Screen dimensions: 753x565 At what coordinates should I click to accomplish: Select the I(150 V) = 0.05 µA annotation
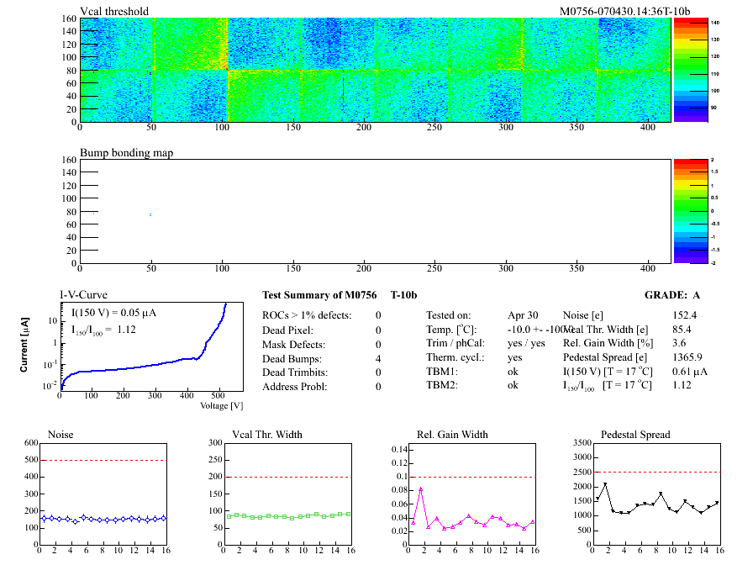coord(114,313)
